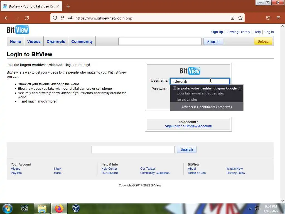This screenshot has height=214, width=285.
Task: Click En savoir plus in autofill popup
Action: 187,99
